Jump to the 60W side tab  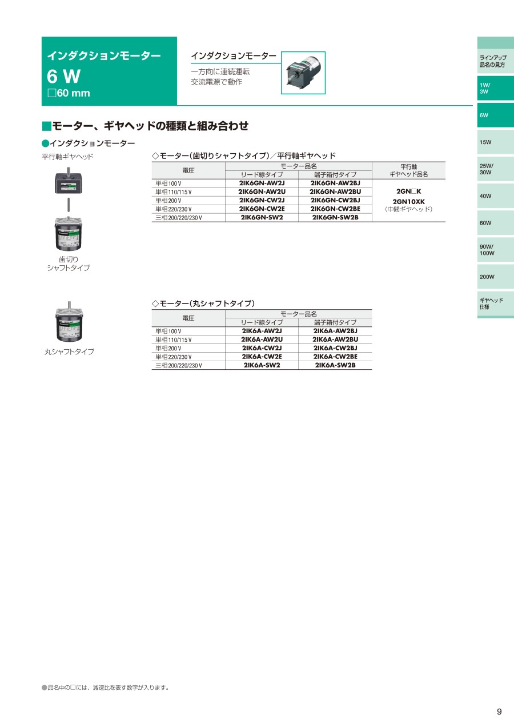[495, 223]
